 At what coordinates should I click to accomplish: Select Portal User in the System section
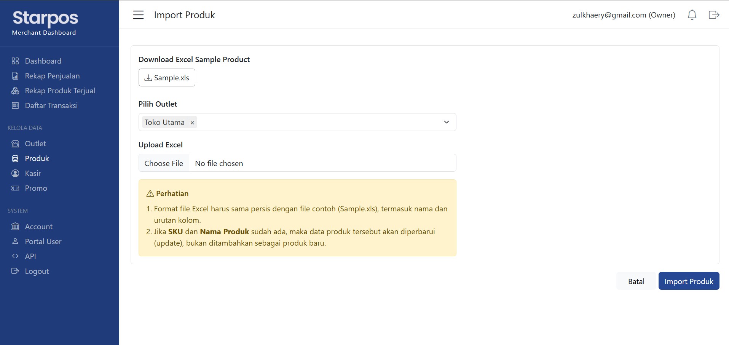click(x=43, y=241)
